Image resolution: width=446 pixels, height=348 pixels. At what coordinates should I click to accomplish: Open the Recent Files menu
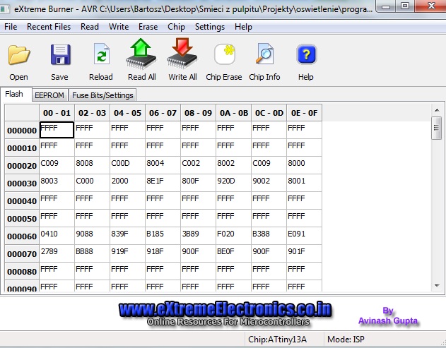click(49, 27)
